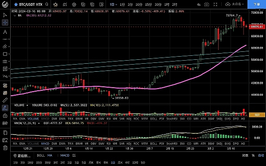Open the indicators chart icon in top toolbar

pyautogui.click(x=65, y=4)
